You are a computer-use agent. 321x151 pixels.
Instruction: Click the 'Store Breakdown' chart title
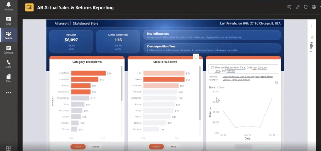click(x=165, y=62)
